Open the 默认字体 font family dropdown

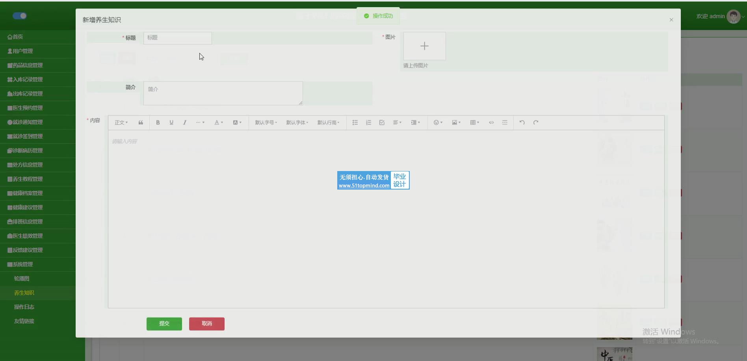pos(297,123)
